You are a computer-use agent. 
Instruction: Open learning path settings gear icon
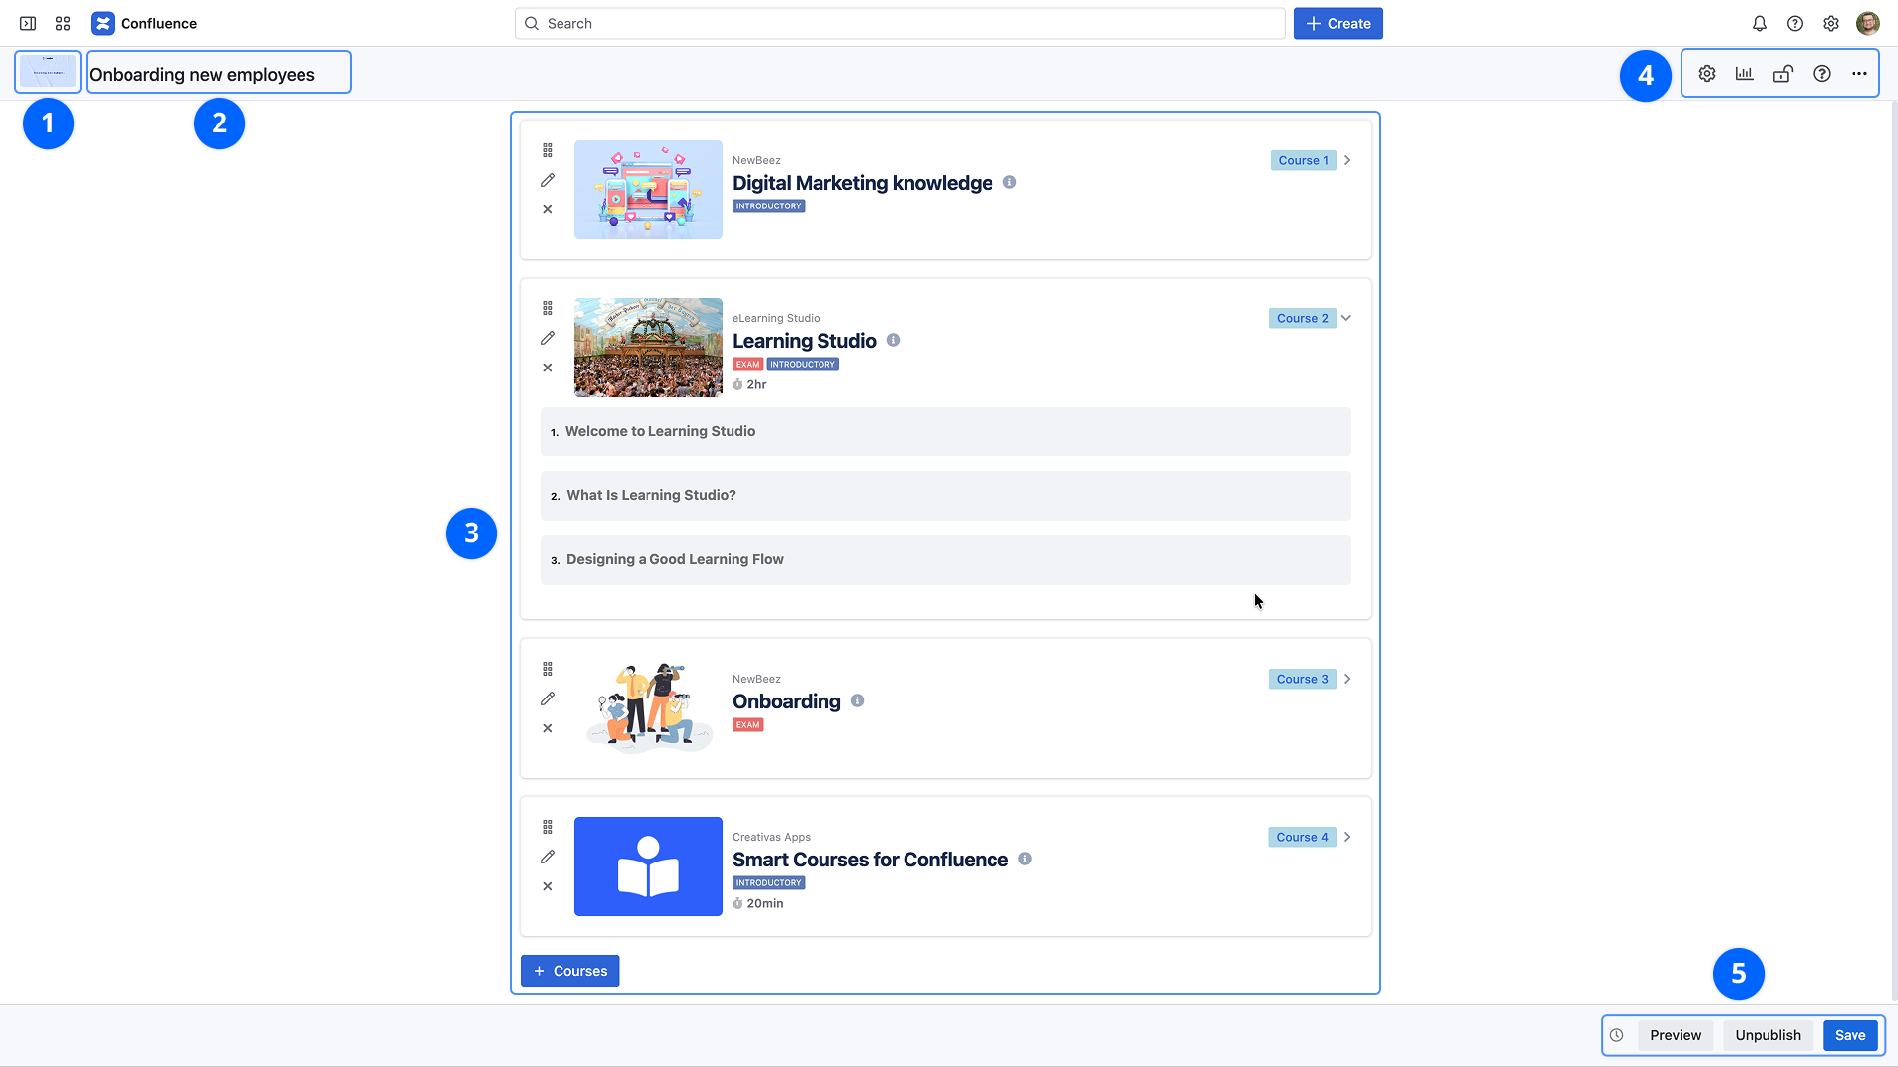coord(1707,74)
